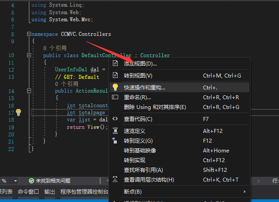The image size is (279, 202).
Task: Click the call hierarchy icon beside 查看调用层次结构
Action: 115,179
